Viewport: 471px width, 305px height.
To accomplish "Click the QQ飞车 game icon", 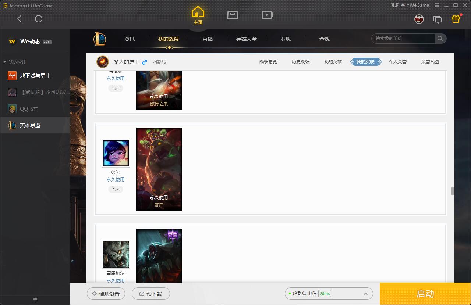I will click(12, 109).
